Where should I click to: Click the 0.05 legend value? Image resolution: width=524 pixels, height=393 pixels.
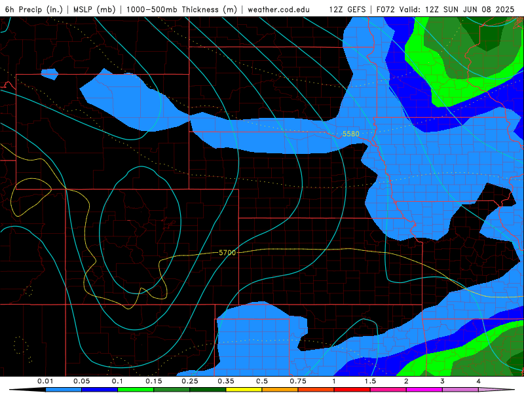pyautogui.click(x=81, y=381)
